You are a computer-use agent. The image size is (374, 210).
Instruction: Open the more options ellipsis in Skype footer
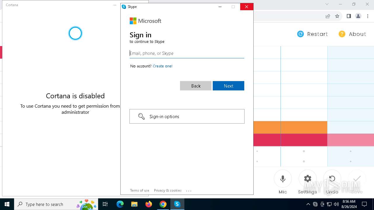[189, 191]
